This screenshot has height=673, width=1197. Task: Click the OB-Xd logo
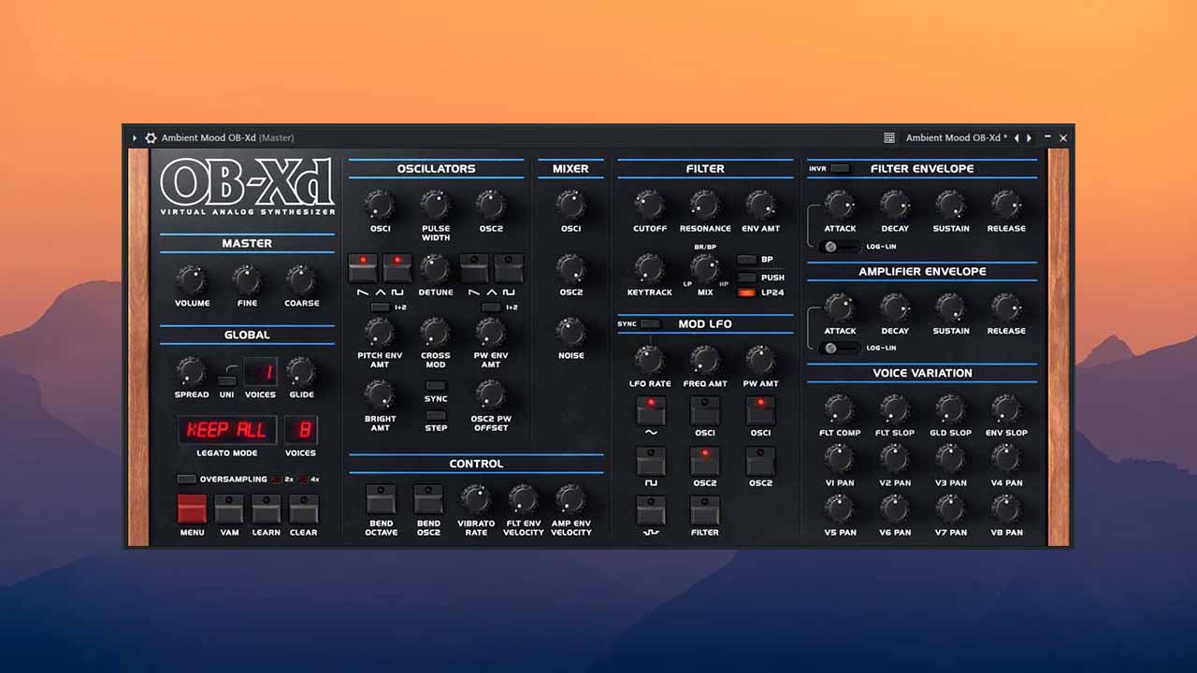tap(249, 182)
